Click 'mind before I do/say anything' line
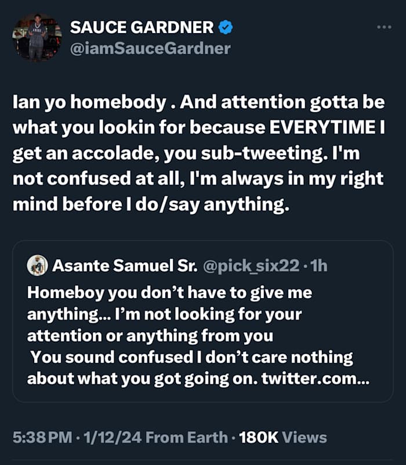Image resolution: width=406 pixels, height=465 pixels. pyautogui.click(x=151, y=205)
